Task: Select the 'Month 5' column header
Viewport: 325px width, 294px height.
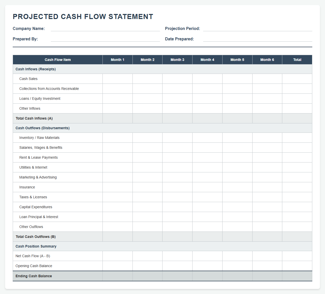Action: click(237, 60)
